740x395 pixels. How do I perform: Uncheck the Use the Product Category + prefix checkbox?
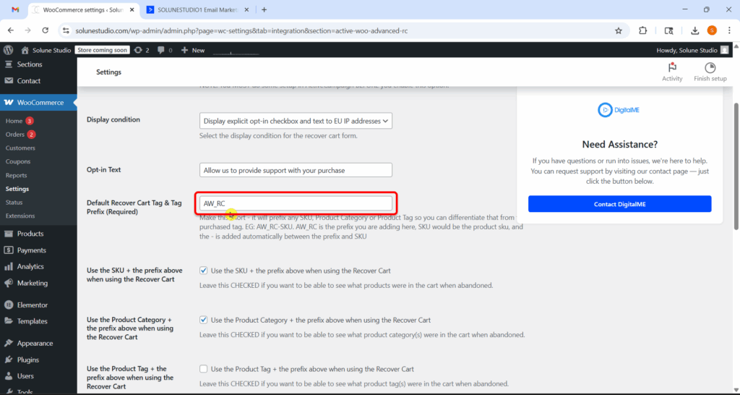tap(203, 320)
